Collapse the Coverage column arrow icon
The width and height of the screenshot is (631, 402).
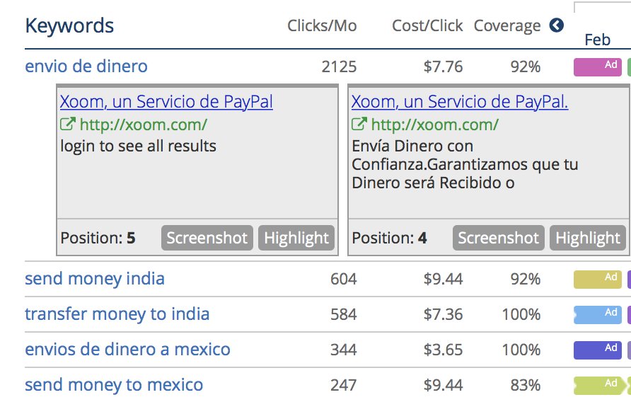[556, 25]
